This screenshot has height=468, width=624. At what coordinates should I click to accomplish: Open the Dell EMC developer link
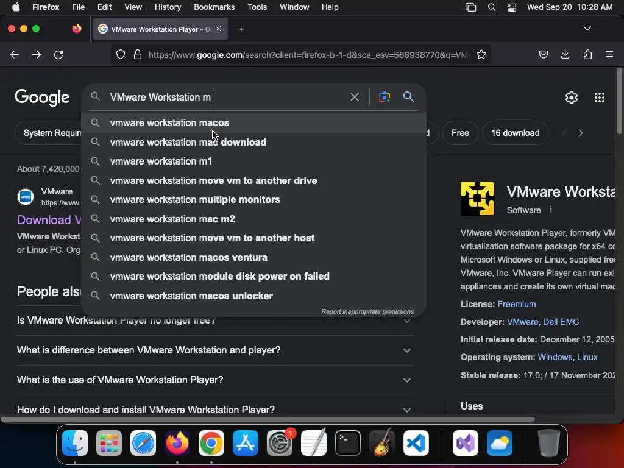tap(561, 322)
